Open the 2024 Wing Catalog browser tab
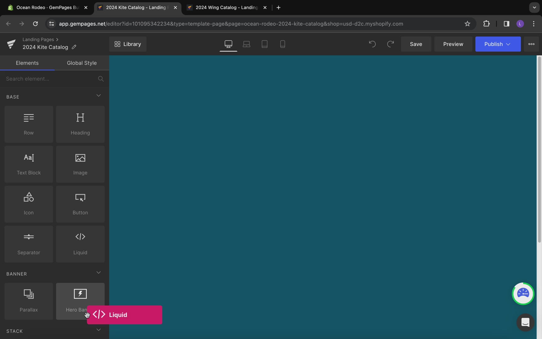This screenshot has width=542, height=339. (226, 8)
